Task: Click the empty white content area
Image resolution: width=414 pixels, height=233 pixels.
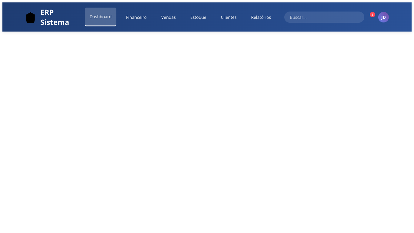Action: pyautogui.click(x=207, y=130)
